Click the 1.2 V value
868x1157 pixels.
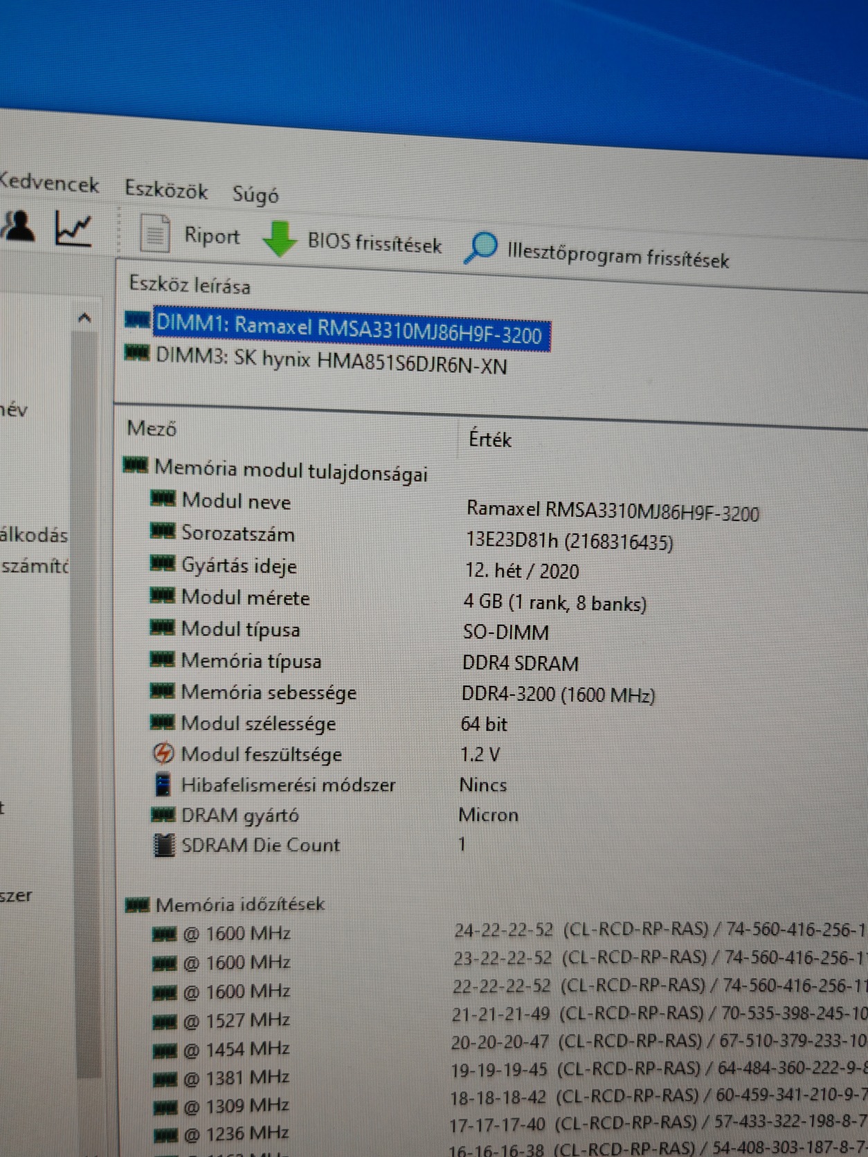pyautogui.click(x=480, y=754)
